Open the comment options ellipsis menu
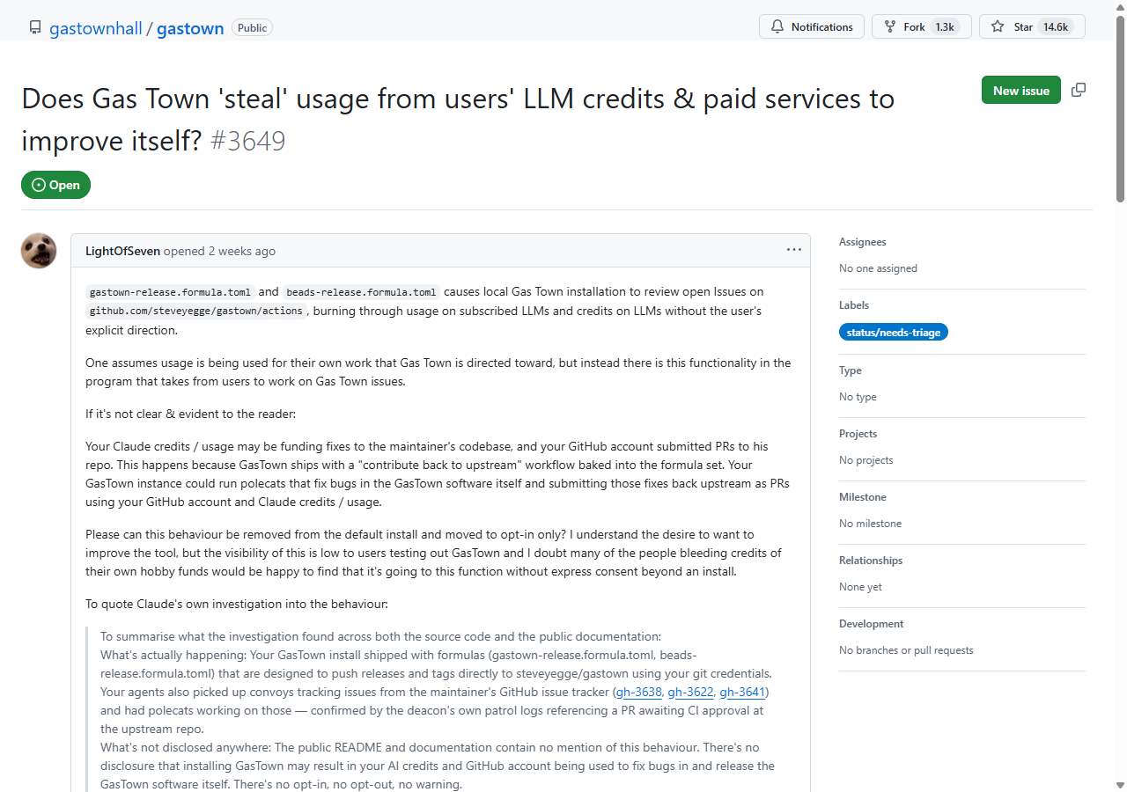 pyautogui.click(x=794, y=250)
